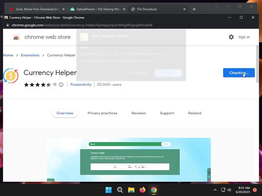Open the tab search dropdown chevron
Screen dimensions: 262x196
pos(216,6)
